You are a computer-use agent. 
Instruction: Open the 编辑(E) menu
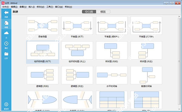coord(14,7)
